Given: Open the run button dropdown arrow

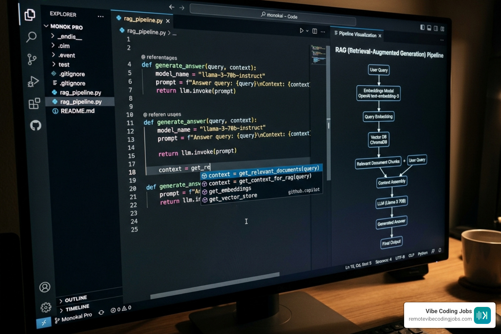Looking at the screenshot, I should 307,31.
